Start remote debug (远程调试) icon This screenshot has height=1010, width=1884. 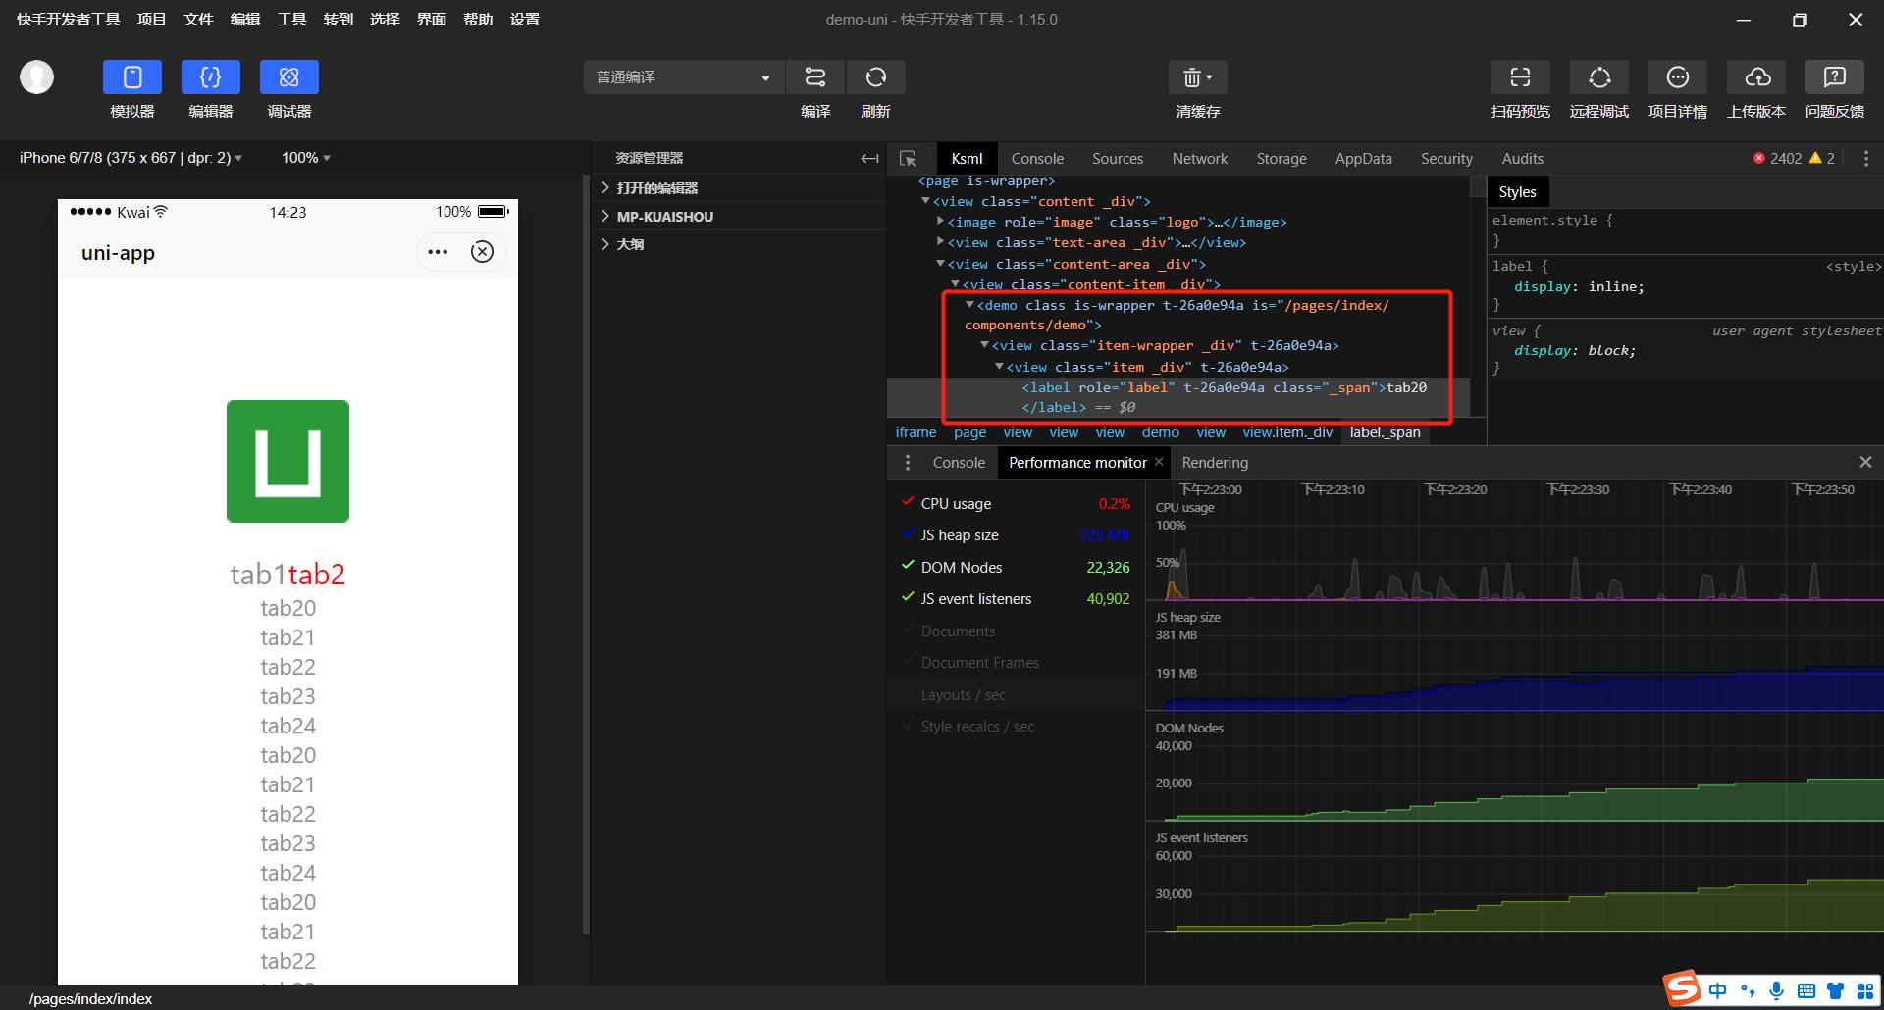point(1599,77)
